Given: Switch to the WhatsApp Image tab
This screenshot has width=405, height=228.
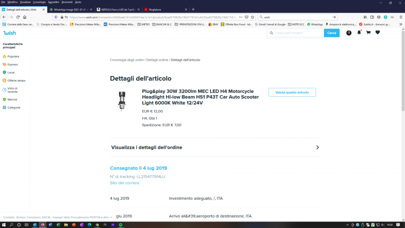Looking at the screenshot, I should [x=70, y=10].
